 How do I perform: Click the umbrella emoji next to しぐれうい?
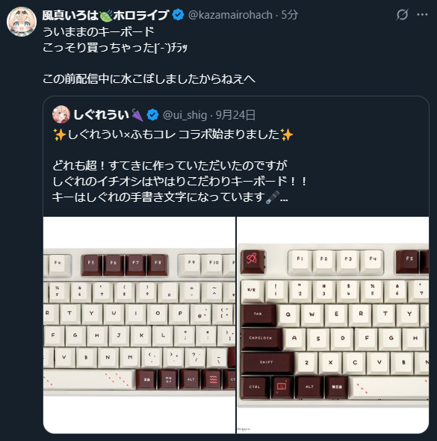tap(137, 115)
